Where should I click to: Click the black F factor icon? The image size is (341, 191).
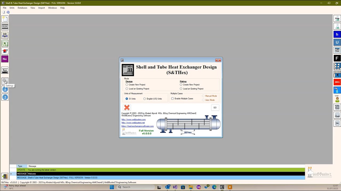337,58
